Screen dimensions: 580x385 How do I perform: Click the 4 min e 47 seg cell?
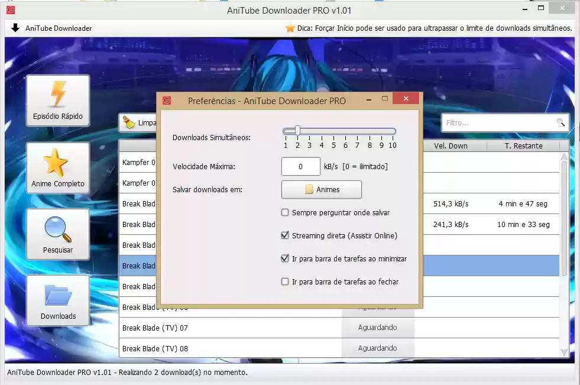point(523,204)
